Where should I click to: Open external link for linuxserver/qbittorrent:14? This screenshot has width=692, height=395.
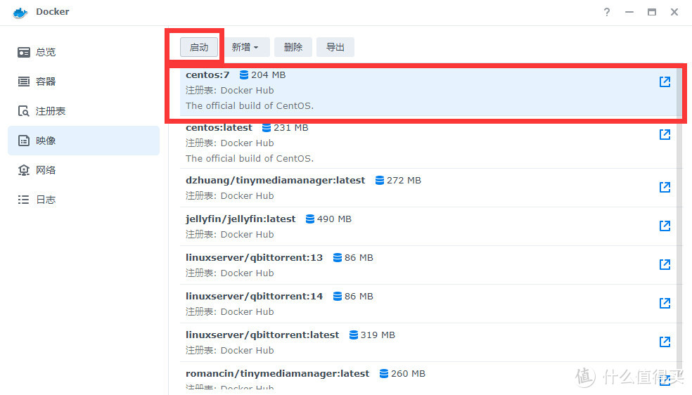(665, 304)
